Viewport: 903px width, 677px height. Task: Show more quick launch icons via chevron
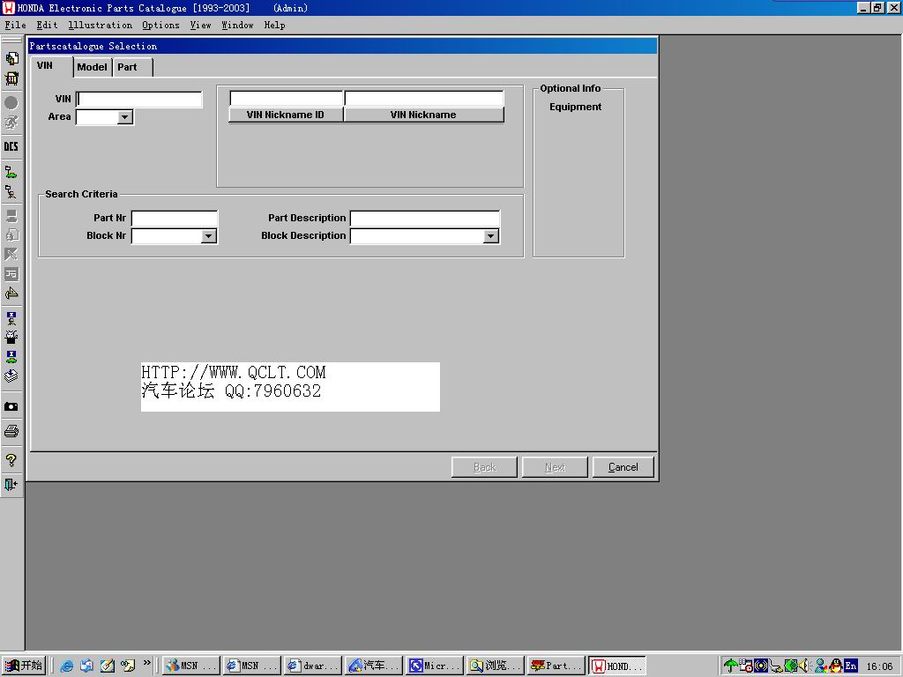[147, 663]
